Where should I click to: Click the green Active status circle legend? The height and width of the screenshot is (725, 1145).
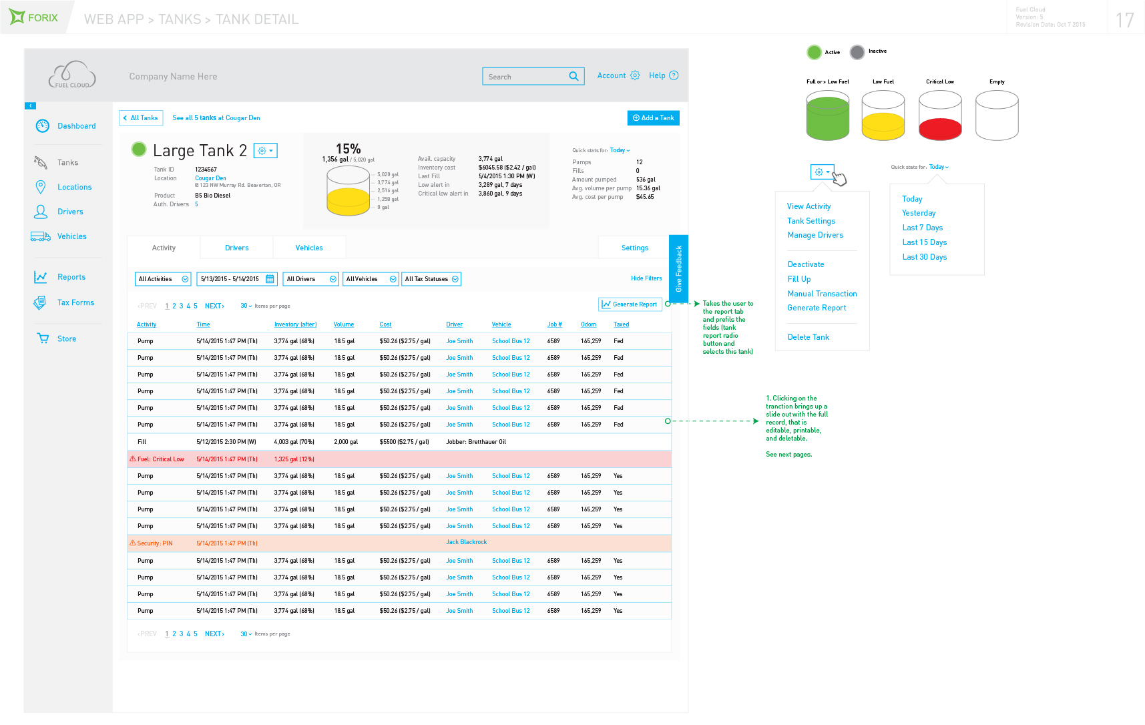pos(814,52)
